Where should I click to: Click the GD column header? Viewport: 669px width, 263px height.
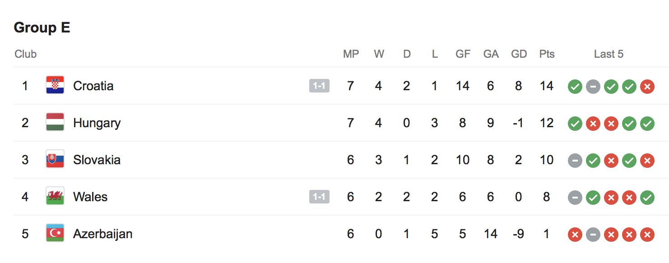pyautogui.click(x=519, y=54)
